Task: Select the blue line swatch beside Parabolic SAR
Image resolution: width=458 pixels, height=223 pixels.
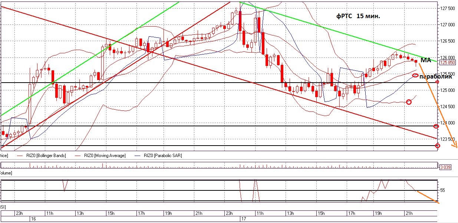Action: tap(138, 156)
